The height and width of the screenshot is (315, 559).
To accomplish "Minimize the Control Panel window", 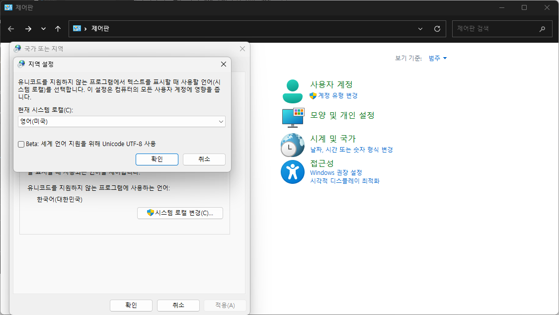I will pos(501,7).
